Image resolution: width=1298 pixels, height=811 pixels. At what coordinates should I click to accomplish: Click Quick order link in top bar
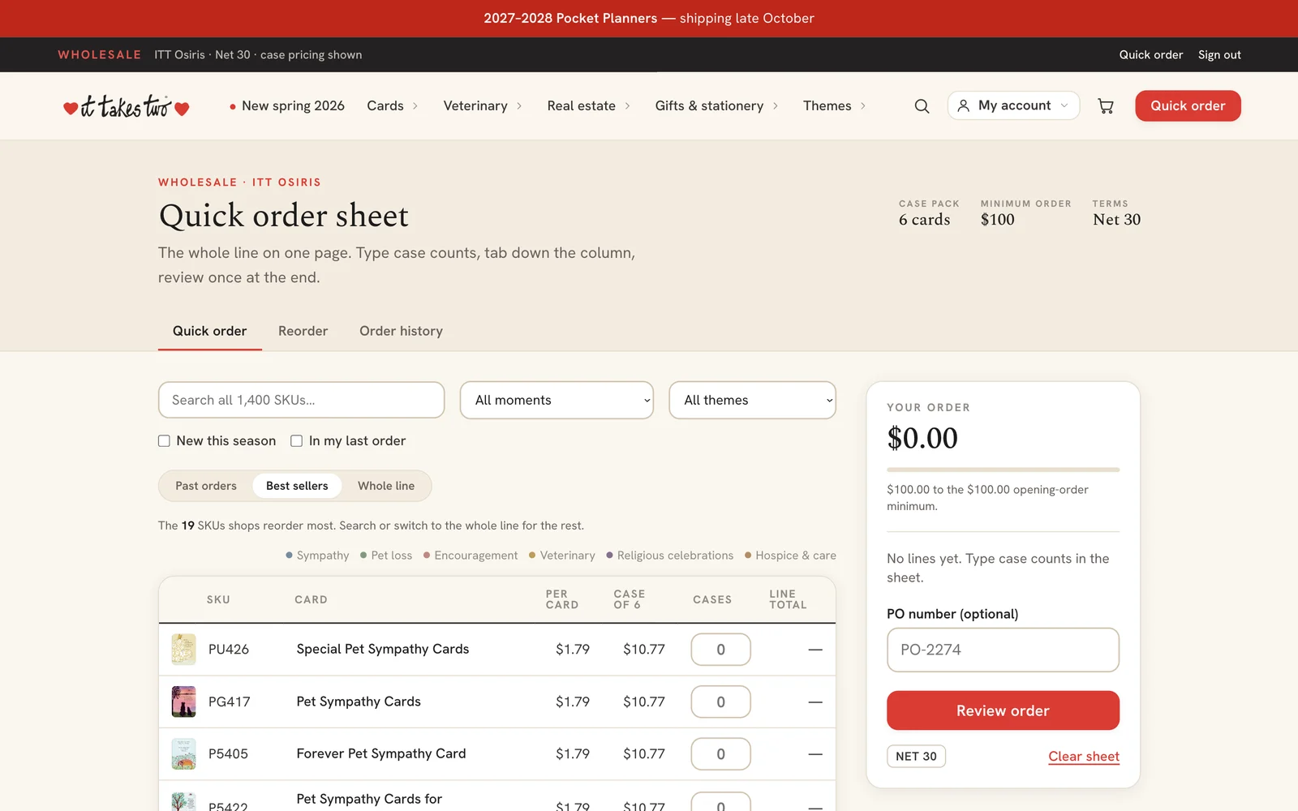tap(1151, 55)
